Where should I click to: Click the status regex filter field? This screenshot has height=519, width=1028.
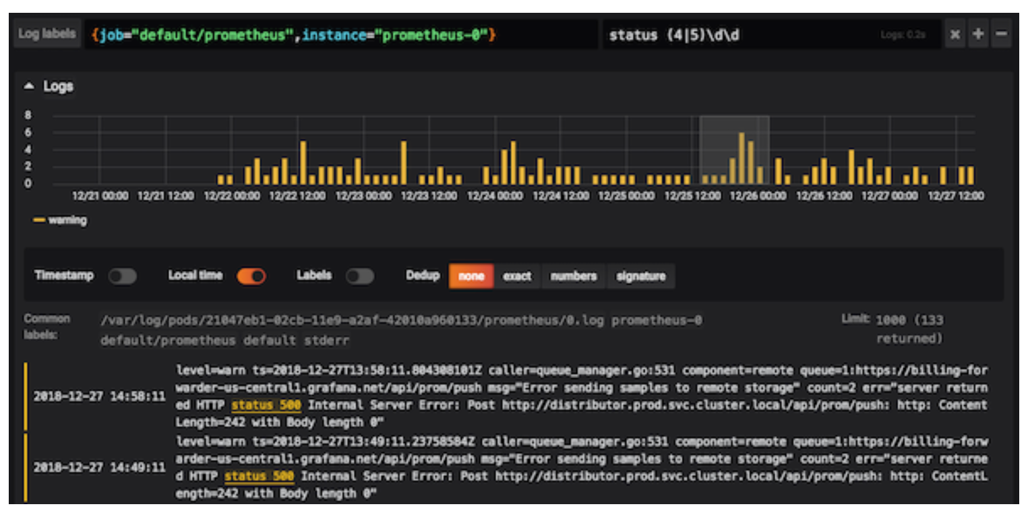pyautogui.click(x=770, y=34)
